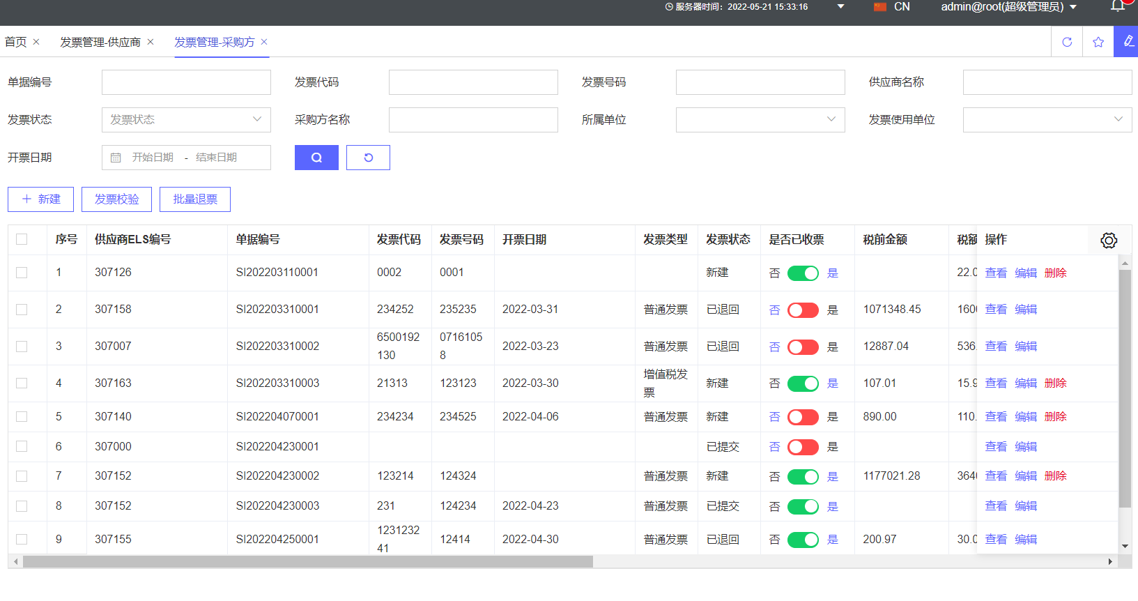Screen dimensions: 1138x601
Task: Toggle 是否已收票 switch for SI202203110001
Action: tap(803, 273)
